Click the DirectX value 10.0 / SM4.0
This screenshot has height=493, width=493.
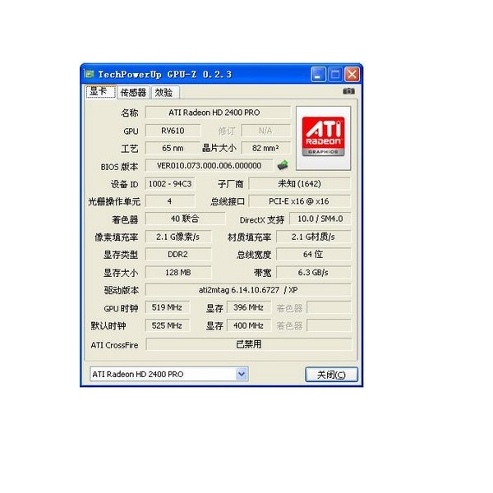coord(320,219)
